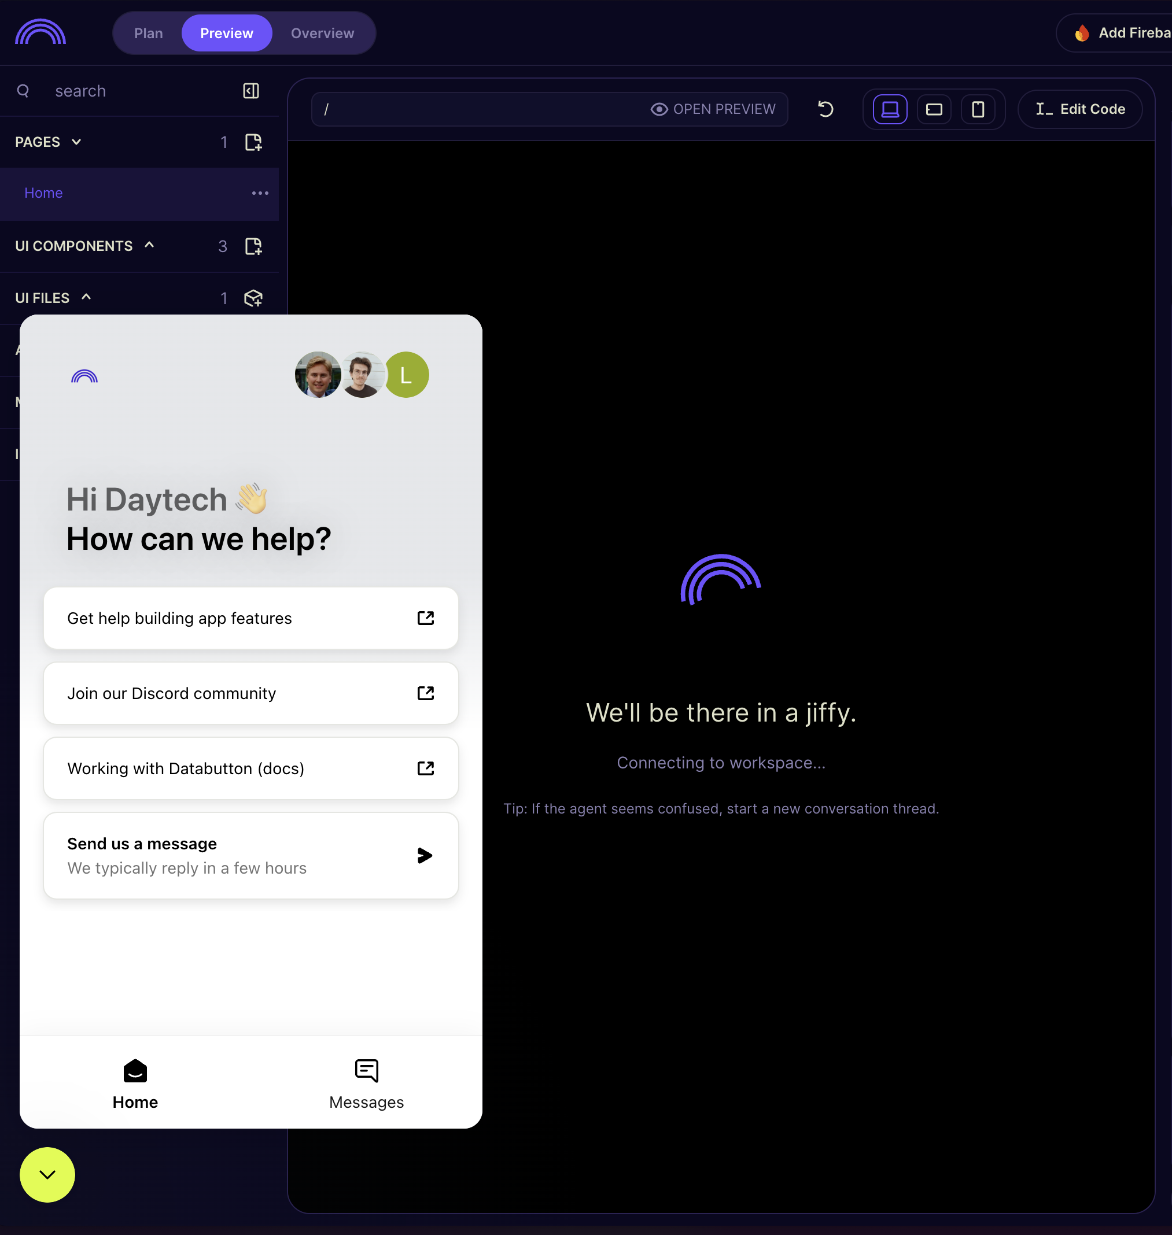Click external-link icon on app features row
This screenshot has height=1235, width=1172.
(425, 618)
